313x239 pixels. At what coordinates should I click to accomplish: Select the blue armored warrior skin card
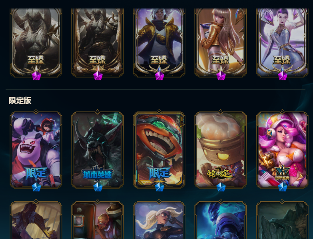[221, 220]
